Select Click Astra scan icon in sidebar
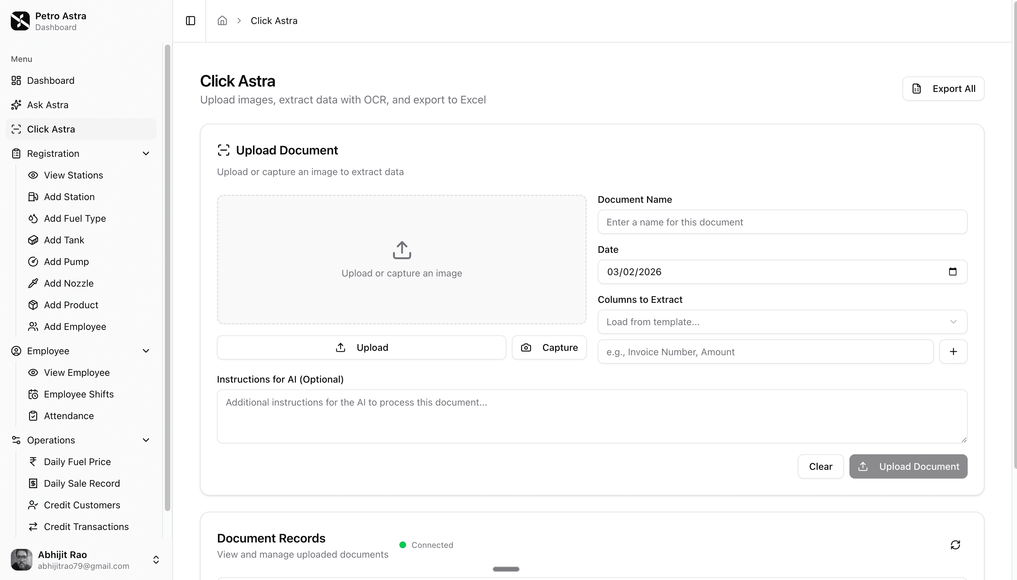This screenshot has height=580, width=1017. [16, 129]
